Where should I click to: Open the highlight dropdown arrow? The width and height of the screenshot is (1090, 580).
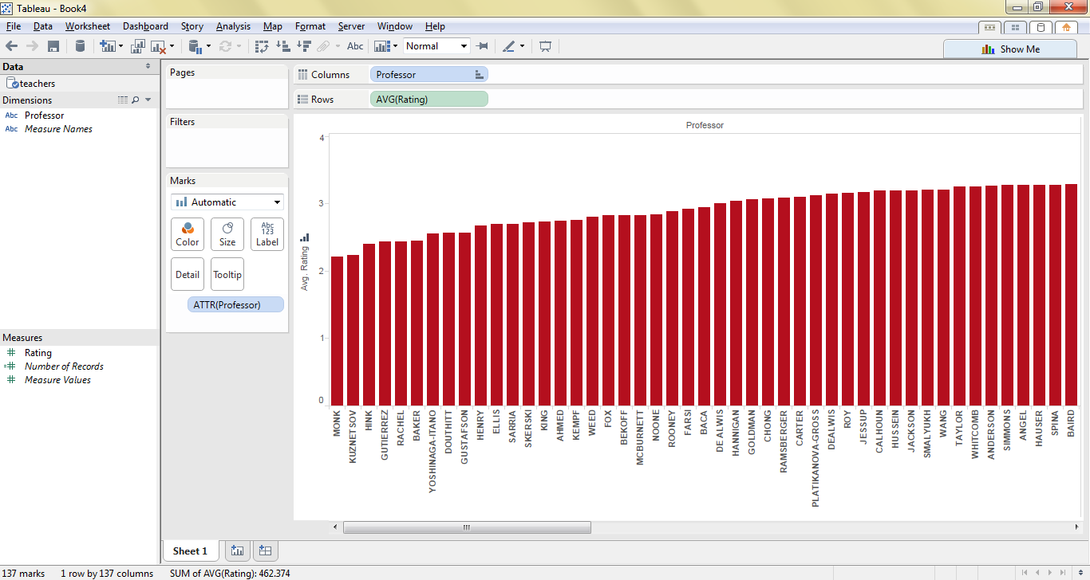click(523, 46)
